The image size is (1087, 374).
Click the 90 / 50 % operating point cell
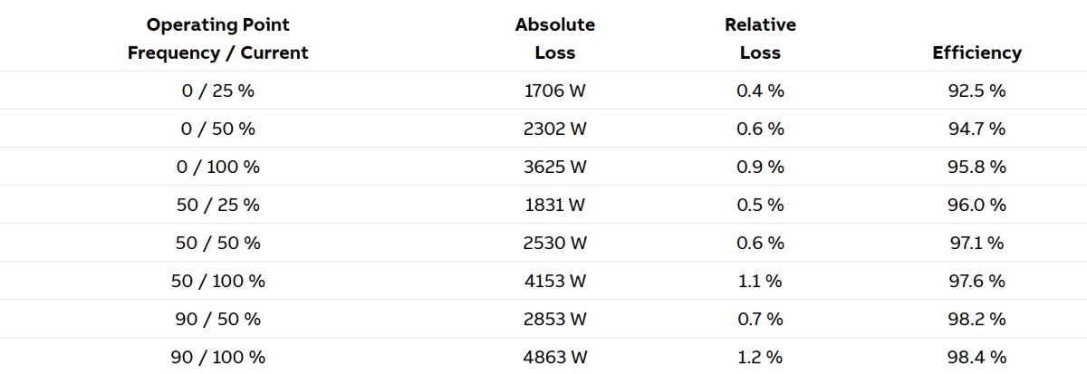(x=217, y=319)
